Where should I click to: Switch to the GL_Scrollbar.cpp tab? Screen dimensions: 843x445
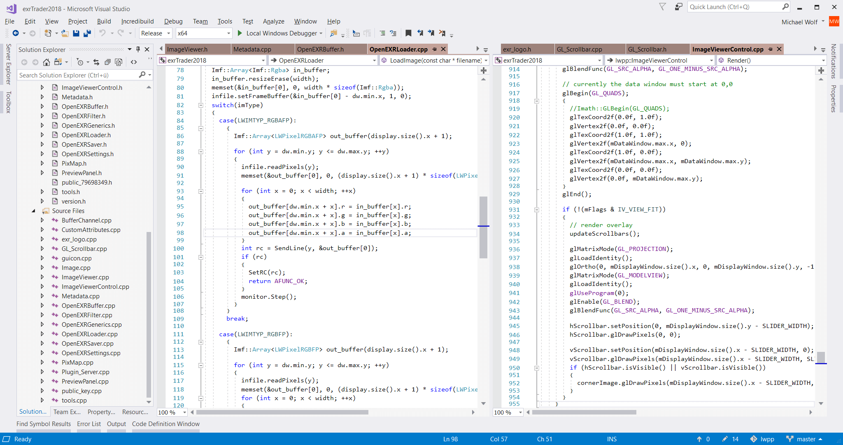pos(579,49)
